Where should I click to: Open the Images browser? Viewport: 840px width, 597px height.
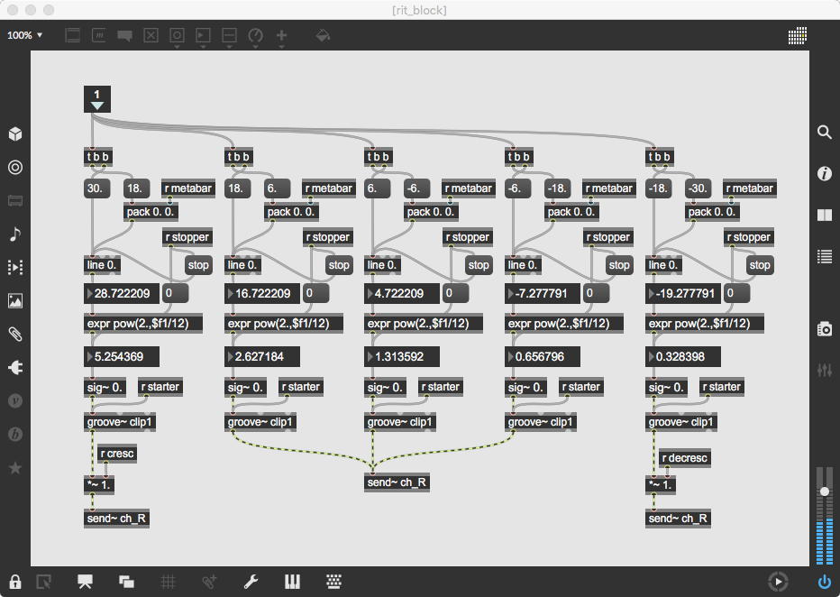pyautogui.click(x=15, y=300)
